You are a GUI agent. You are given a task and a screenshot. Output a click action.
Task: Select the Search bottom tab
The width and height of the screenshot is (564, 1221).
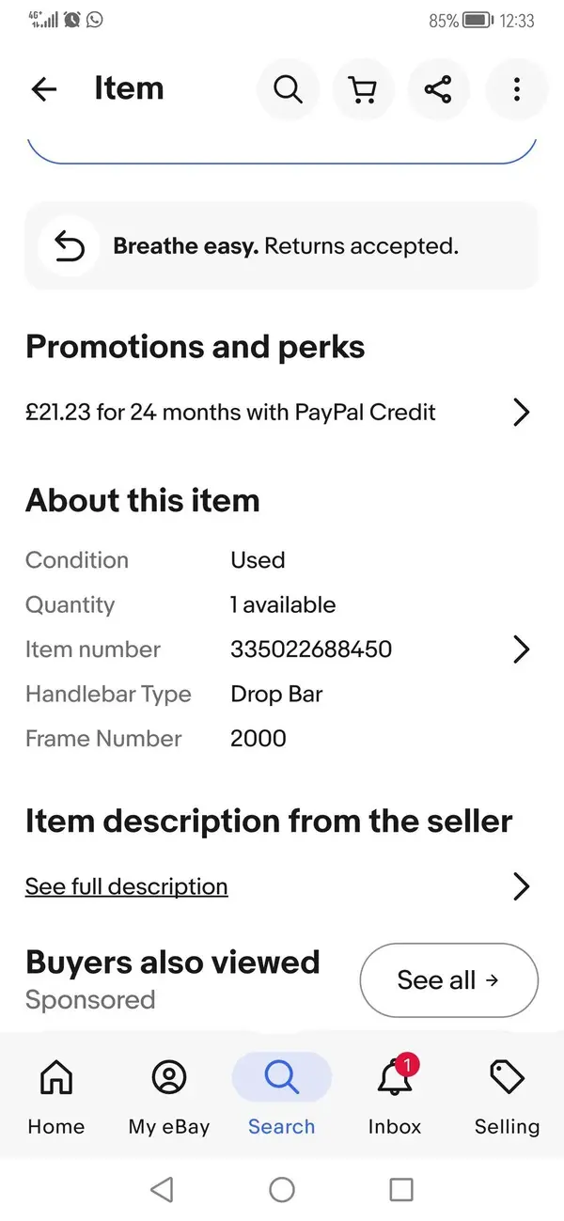click(282, 1095)
